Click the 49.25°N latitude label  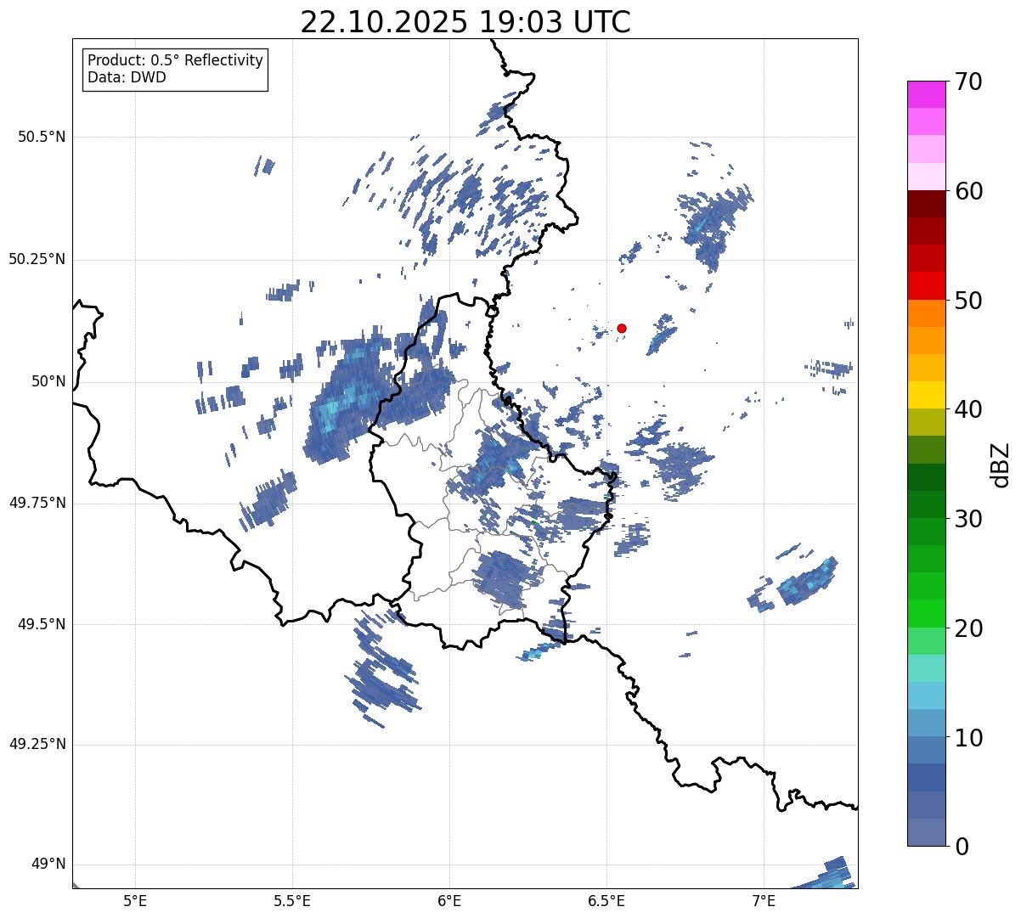point(37,745)
